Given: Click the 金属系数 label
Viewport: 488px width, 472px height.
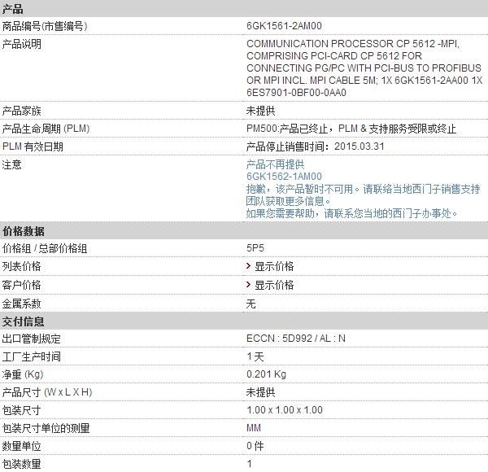Looking at the screenshot, I should 21,304.
